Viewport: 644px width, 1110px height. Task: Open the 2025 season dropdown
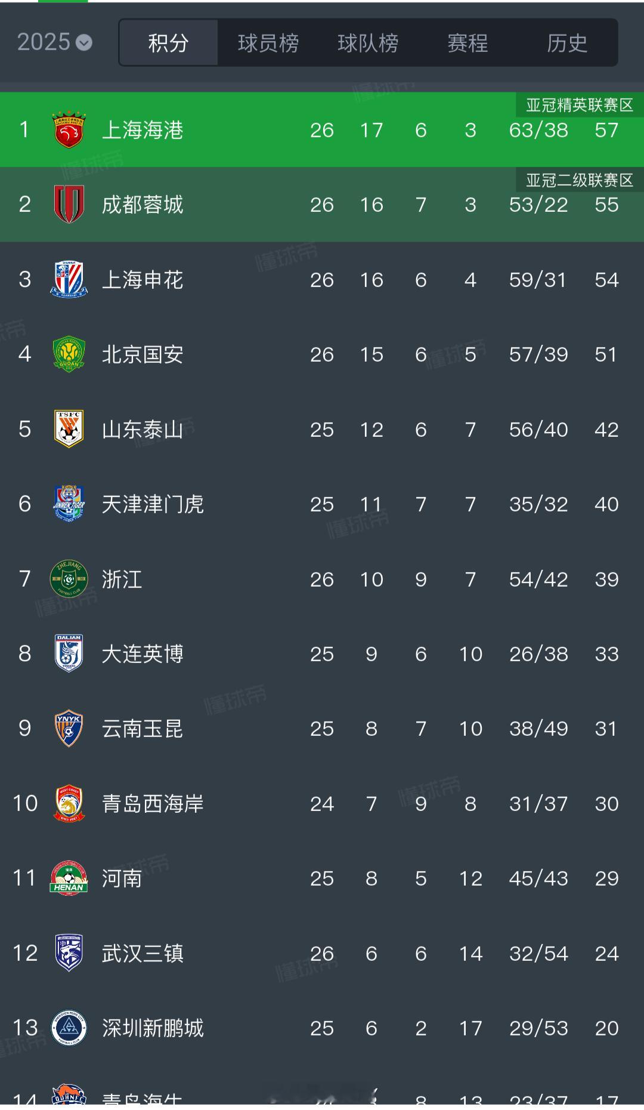click(54, 42)
